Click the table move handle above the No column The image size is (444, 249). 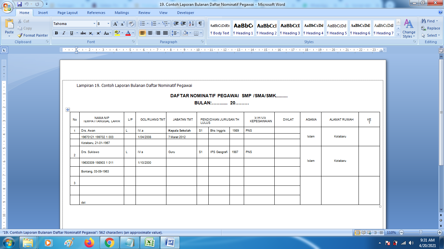(x=68, y=110)
